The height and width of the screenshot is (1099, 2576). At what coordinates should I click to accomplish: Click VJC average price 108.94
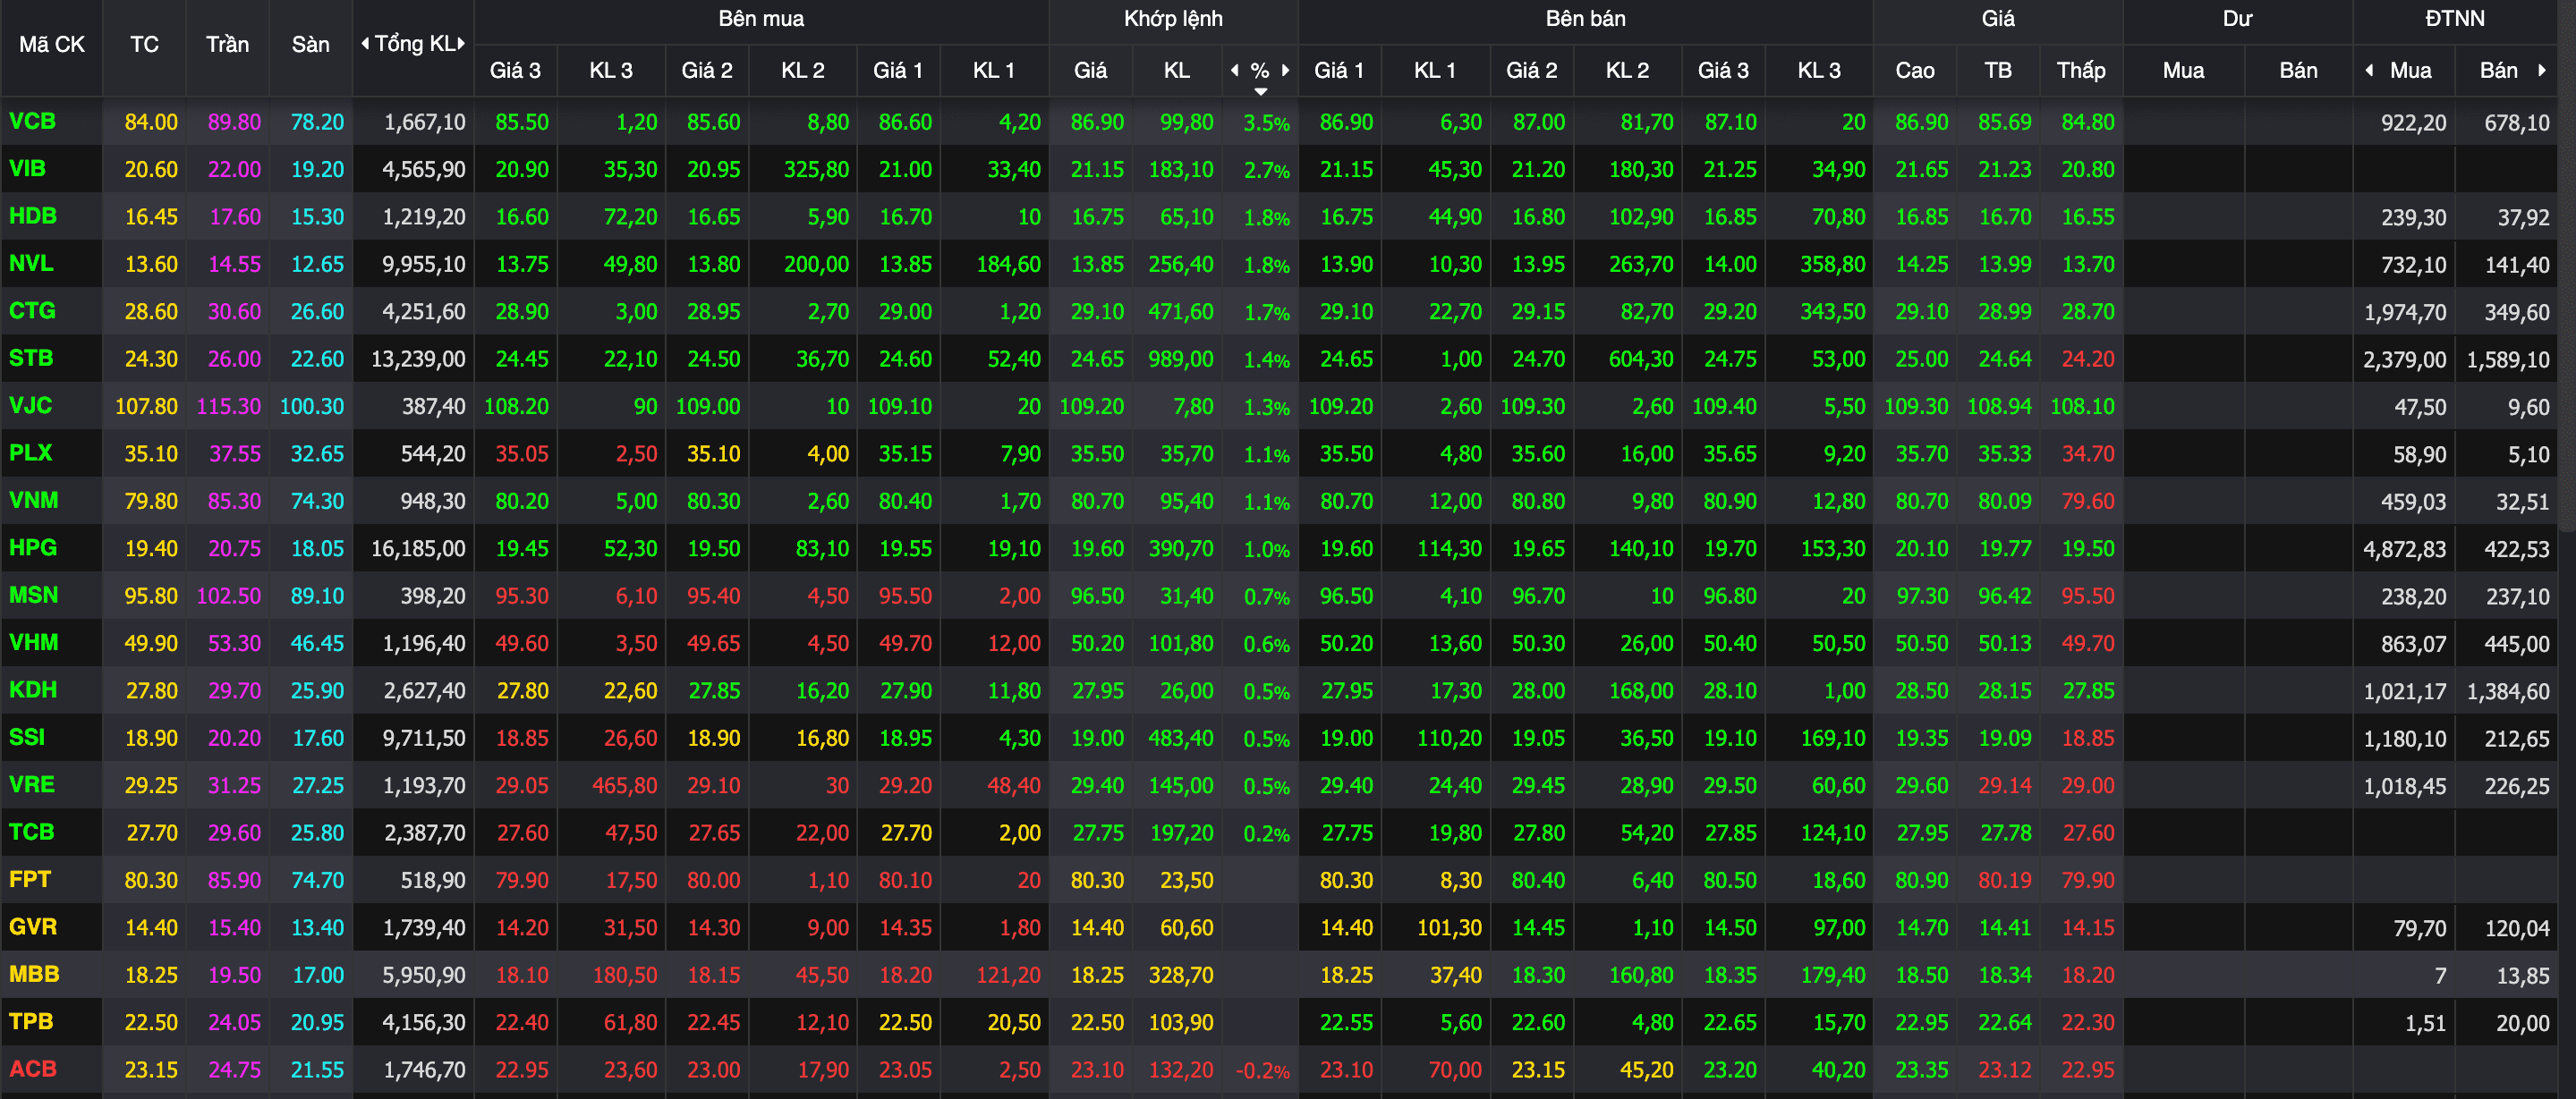[1998, 407]
